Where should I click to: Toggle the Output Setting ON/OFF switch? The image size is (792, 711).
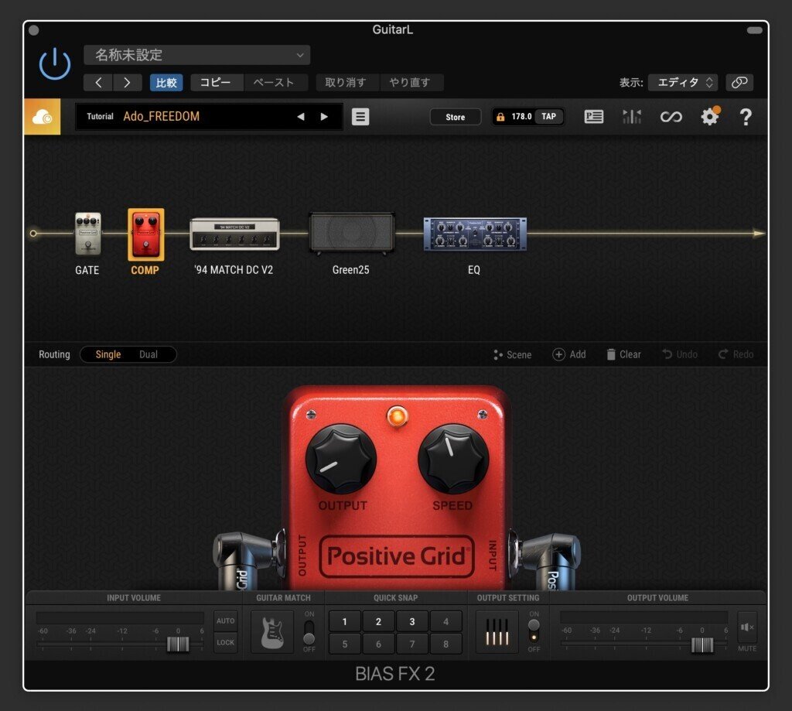(x=534, y=631)
